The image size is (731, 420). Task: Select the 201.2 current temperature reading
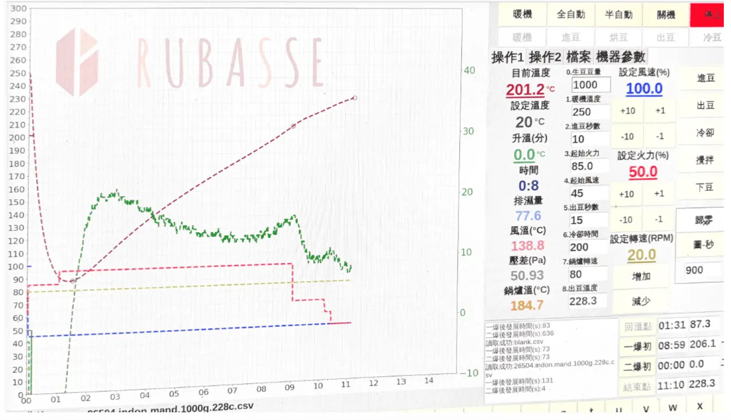pyautogui.click(x=525, y=90)
